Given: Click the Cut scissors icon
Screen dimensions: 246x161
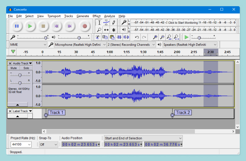Looking at the screenshot, I should [98, 37].
